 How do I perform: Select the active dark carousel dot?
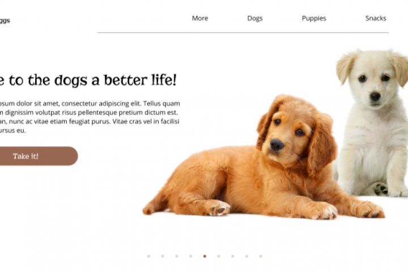click(205, 256)
